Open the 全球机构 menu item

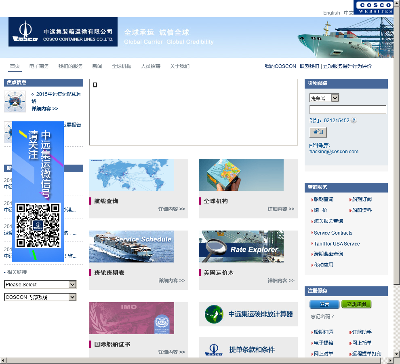(x=122, y=66)
